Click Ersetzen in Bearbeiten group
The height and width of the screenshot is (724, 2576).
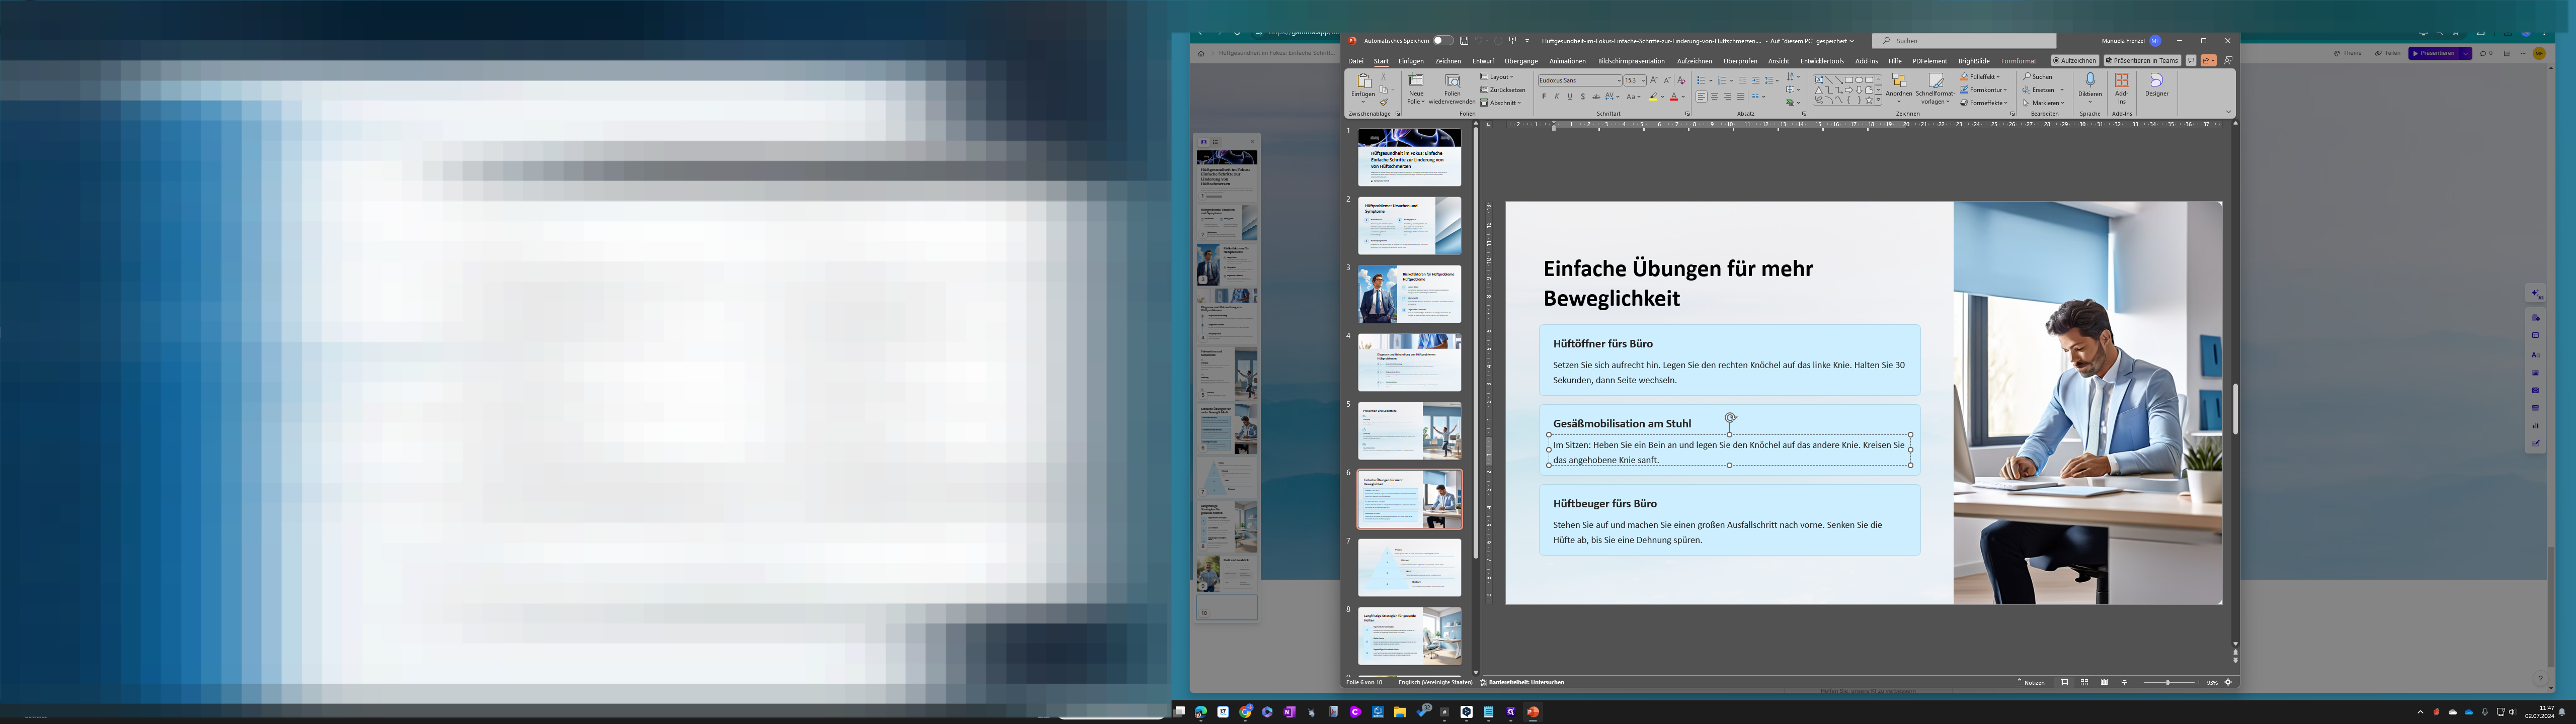[x=2039, y=90]
